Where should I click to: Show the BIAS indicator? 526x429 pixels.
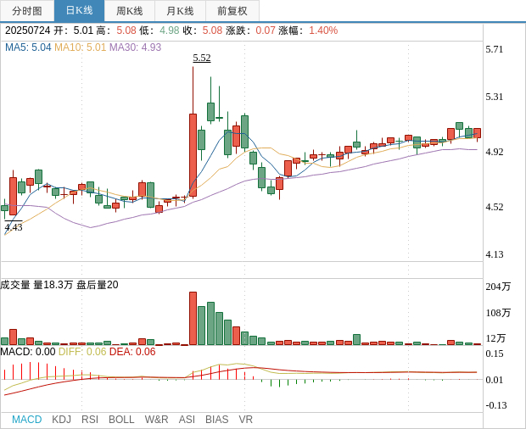(x=216, y=420)
